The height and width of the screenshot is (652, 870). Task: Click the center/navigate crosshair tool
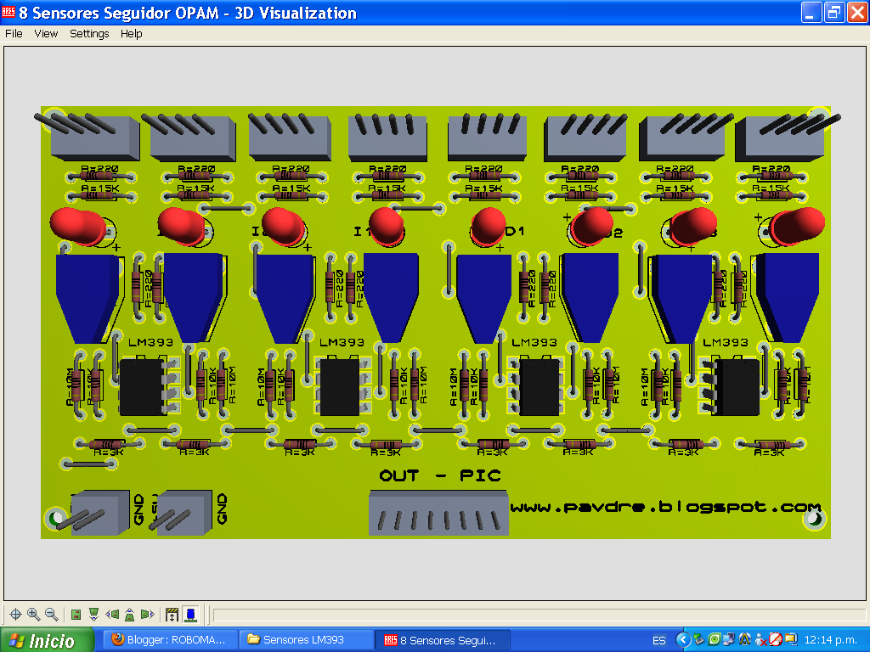(x=15, y=615)
